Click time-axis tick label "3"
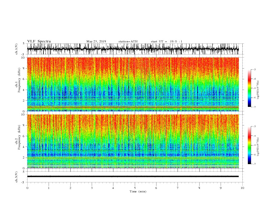Screen dimensions: 273x211 point(92,188)
